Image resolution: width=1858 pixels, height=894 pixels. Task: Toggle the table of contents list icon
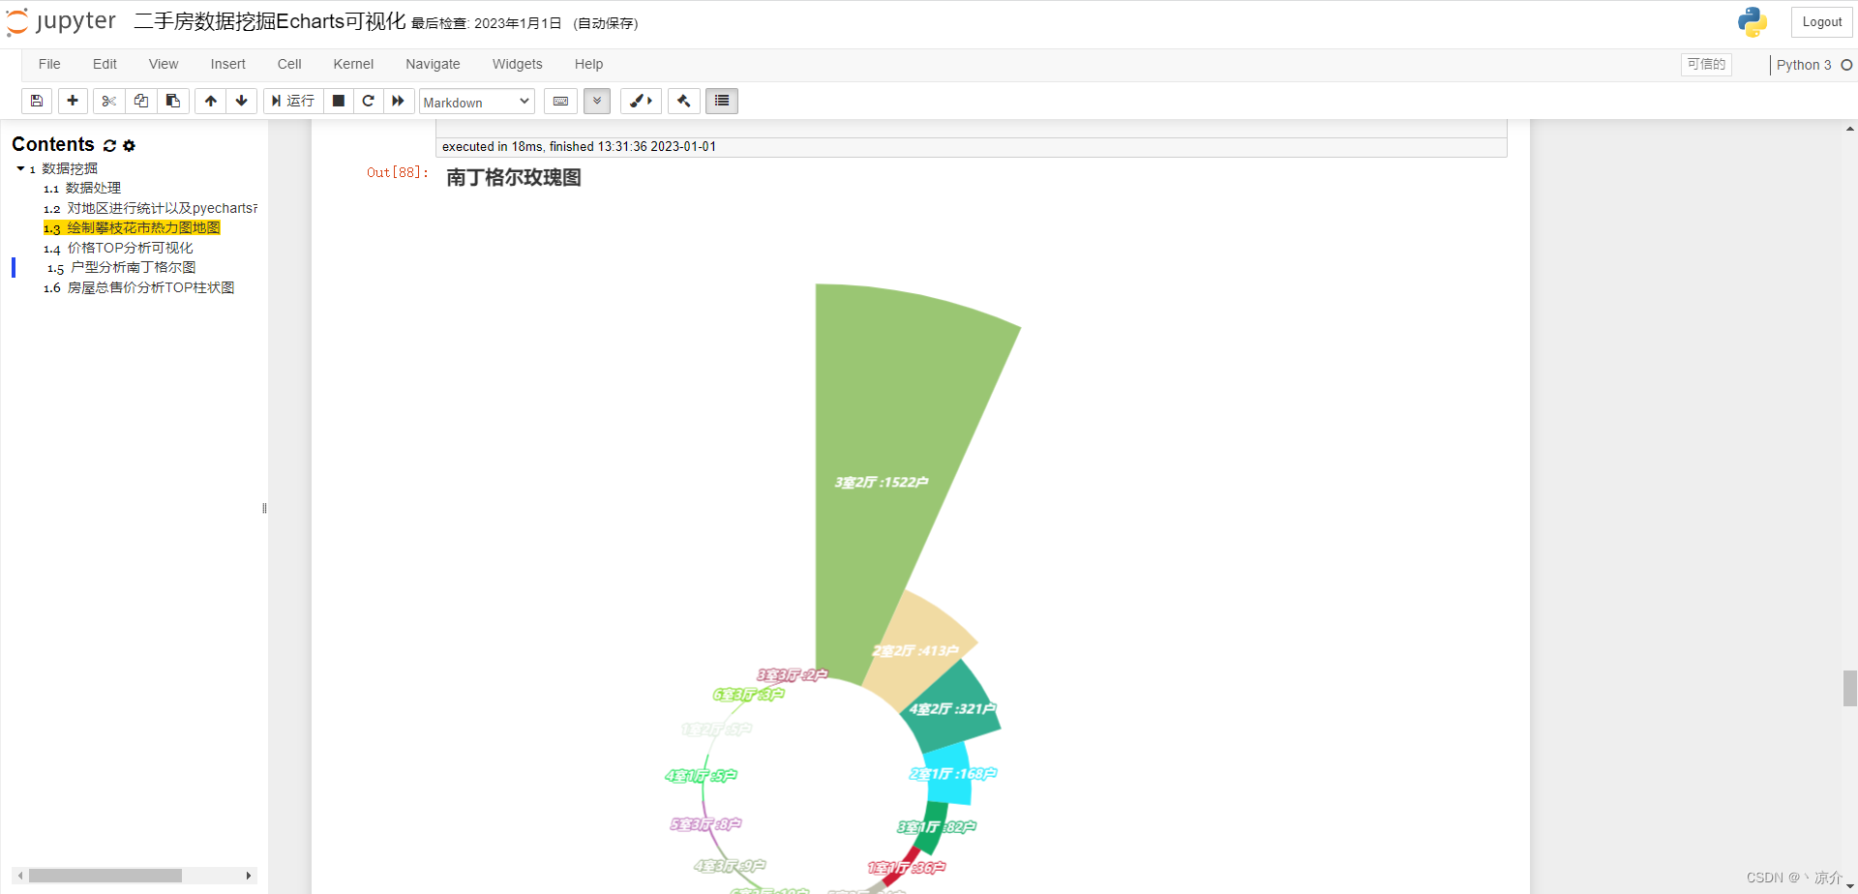pyautogui.click(x=722, y=101)
